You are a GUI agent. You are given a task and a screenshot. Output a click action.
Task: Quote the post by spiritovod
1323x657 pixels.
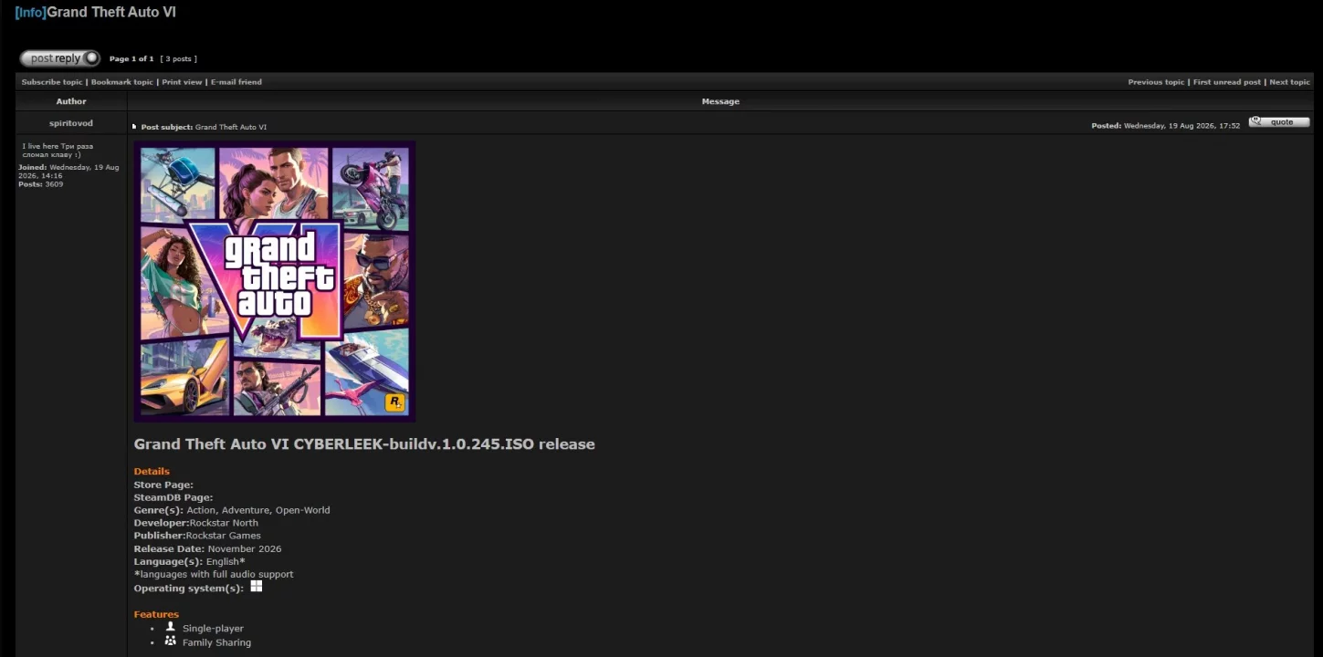[x=1279, y=122]
